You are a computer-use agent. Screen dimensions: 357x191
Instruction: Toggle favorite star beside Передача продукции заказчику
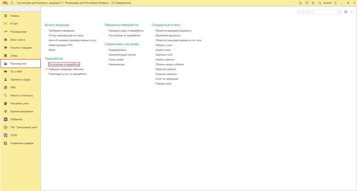click(46, 69)
